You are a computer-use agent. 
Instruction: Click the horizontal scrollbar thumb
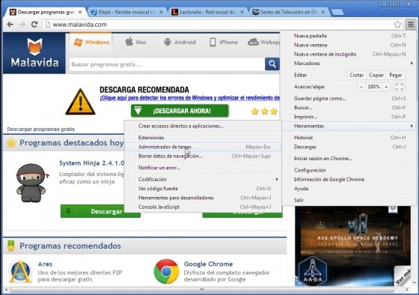pos(202,289)
